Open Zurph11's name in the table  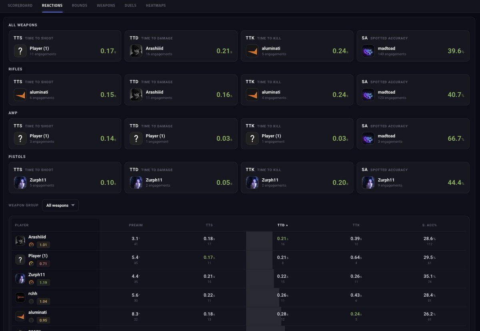point(37,275)
